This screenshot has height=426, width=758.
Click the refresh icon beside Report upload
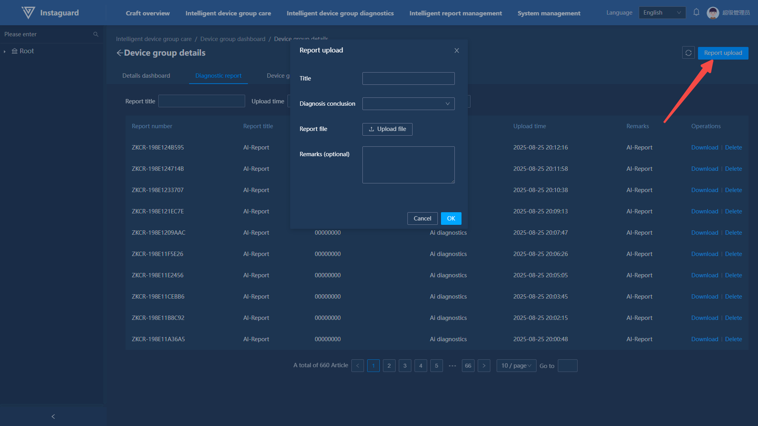click(688, 53)
